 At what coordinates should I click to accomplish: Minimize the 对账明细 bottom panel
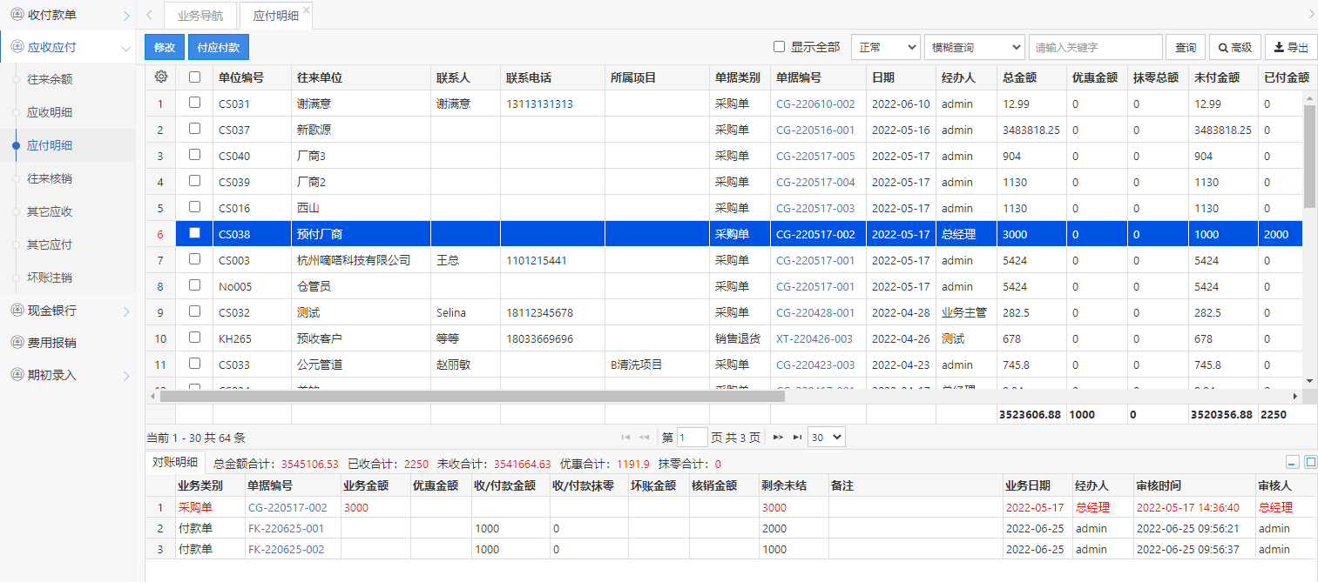1293,463
